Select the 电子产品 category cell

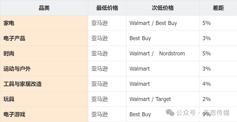44,38
